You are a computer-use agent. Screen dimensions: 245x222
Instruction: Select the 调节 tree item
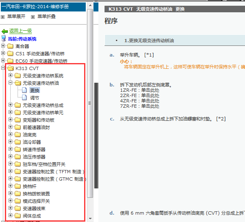[x=35, y=98]
